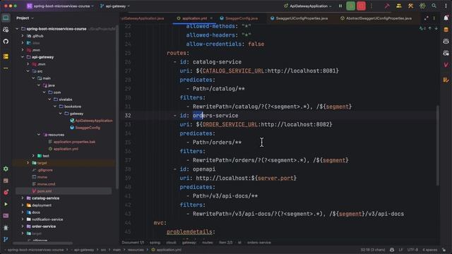Viewport: 452px width, 254px height.
Task: Select SwaggerConfig in project tree
Action: coord(88,128)
